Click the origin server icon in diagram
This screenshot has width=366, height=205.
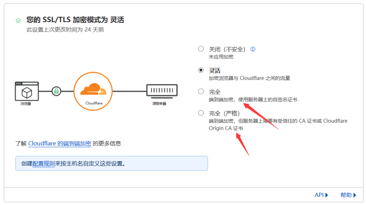[x=162, y=91]
